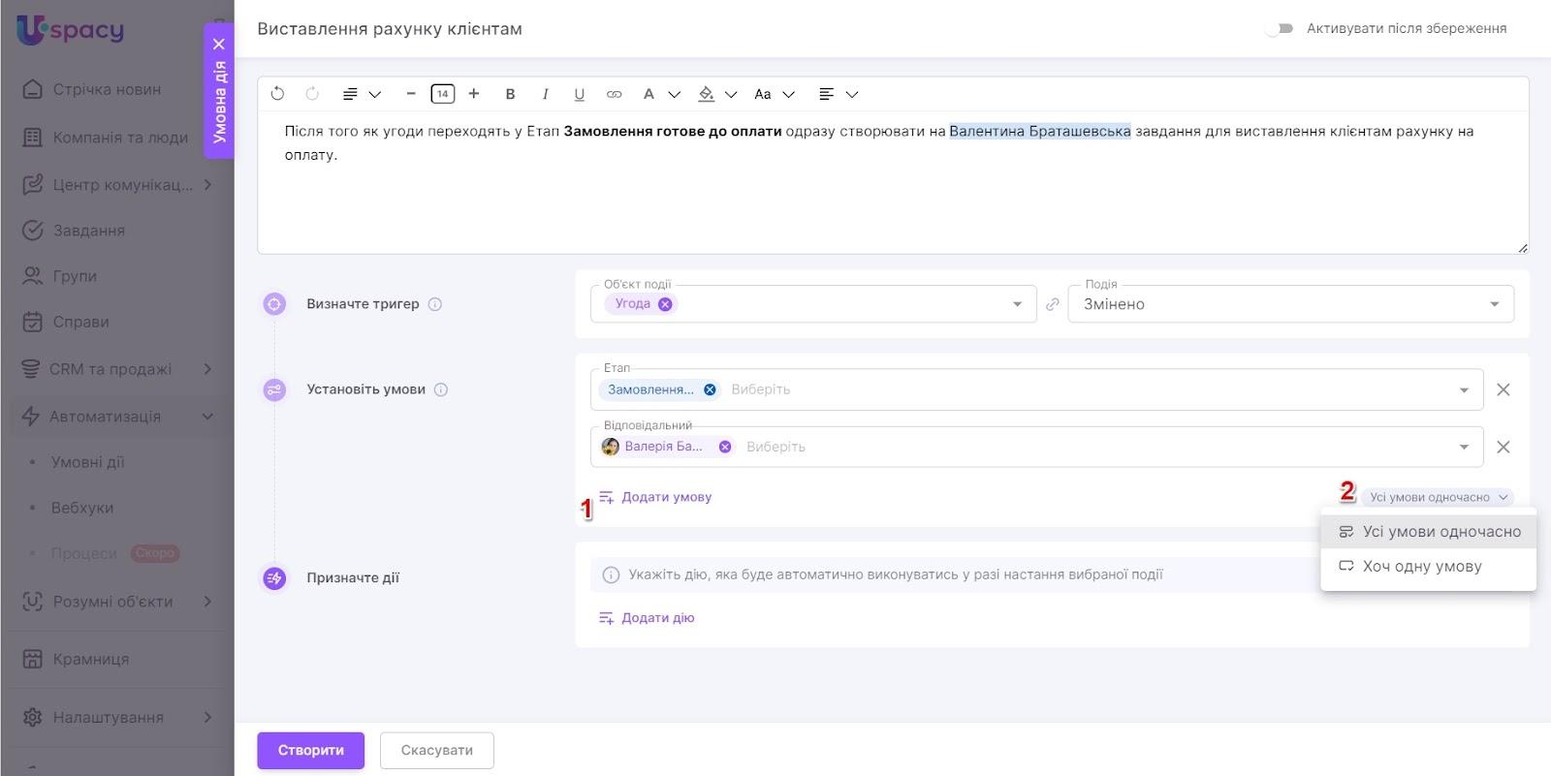The width and height of the screenshot is (1551, 776).
Task: Open the Подія dropdown showing Змінено
Action: [1289, 304]
